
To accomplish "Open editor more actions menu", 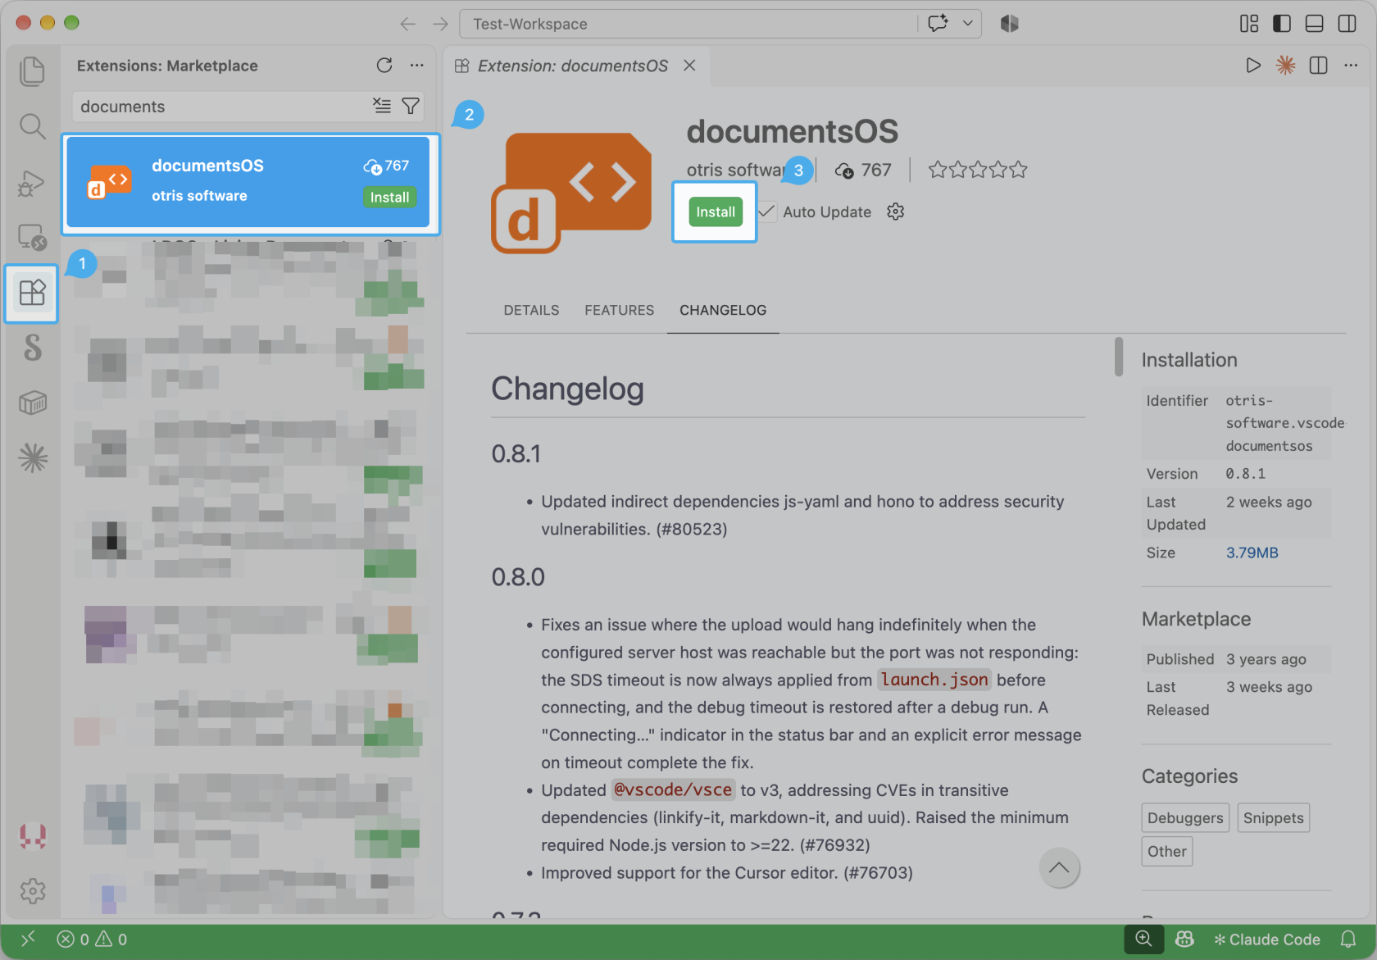I will (x=1351, y=66).
